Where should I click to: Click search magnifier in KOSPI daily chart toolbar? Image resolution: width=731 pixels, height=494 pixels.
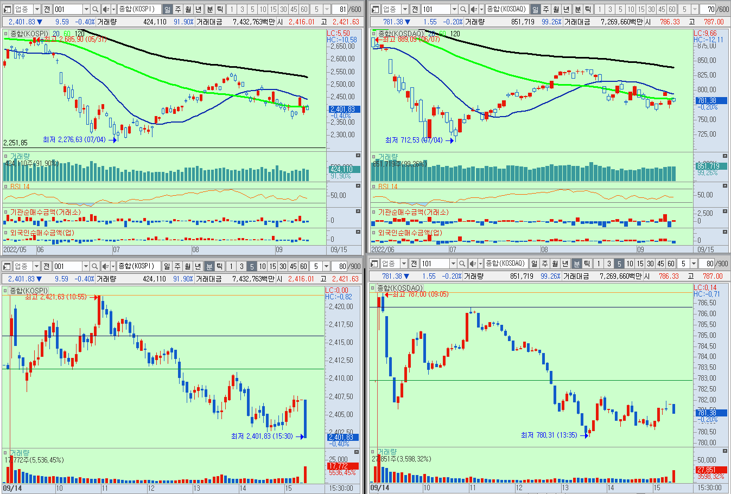tap(95, 9)
